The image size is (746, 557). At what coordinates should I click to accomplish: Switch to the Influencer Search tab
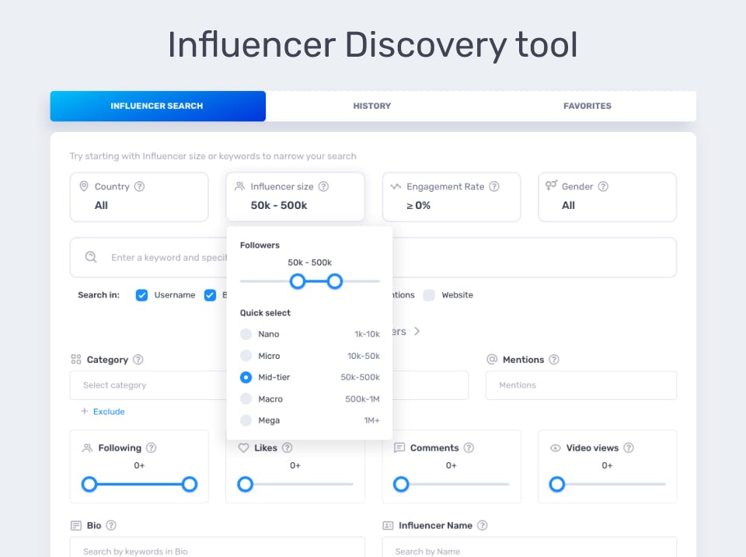[x=158, y=106]
